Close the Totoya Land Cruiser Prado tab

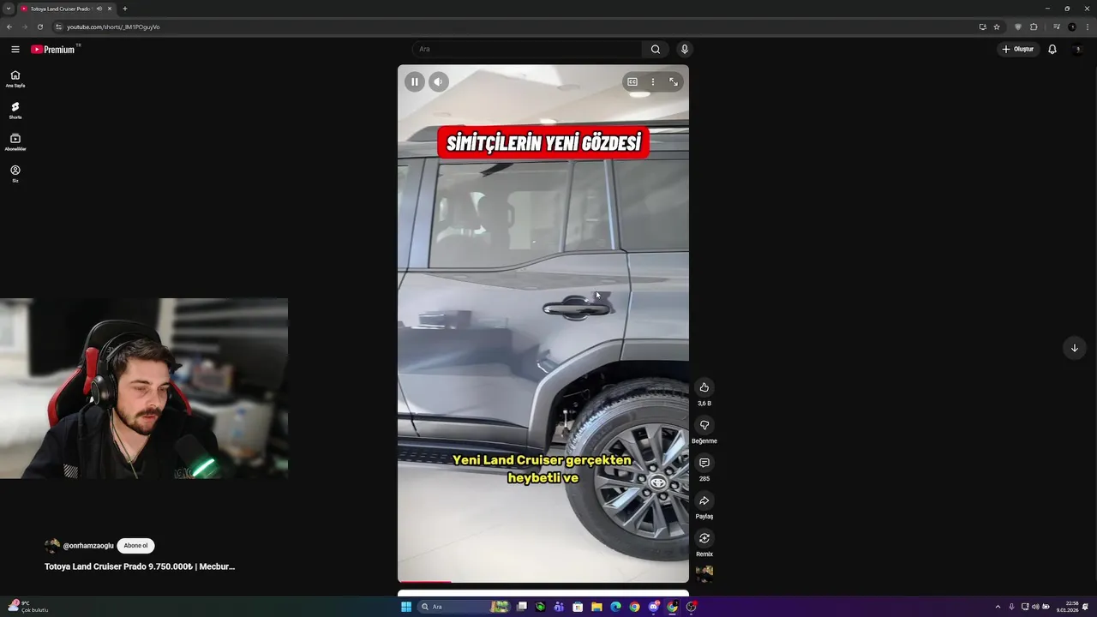pos(110,9)
